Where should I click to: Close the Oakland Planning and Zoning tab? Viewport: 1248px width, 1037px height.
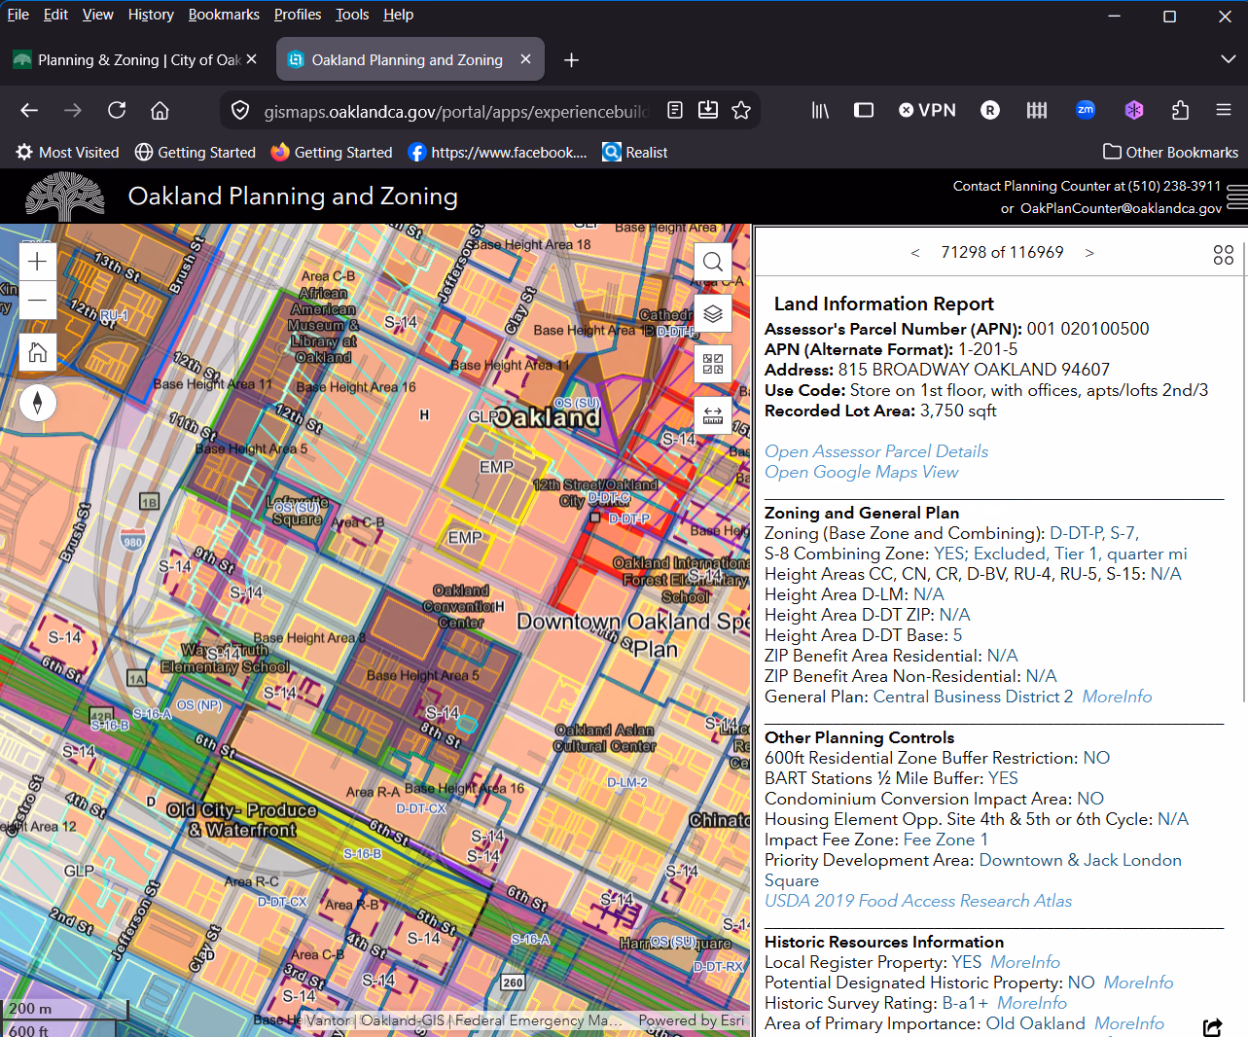pyautogui.click(x=525, y=59)
